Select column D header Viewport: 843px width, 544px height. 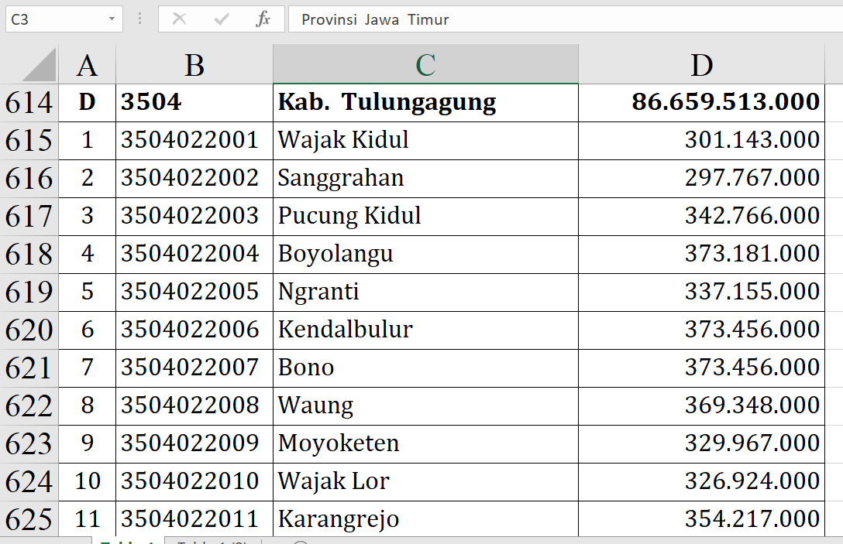coord(700,65)
